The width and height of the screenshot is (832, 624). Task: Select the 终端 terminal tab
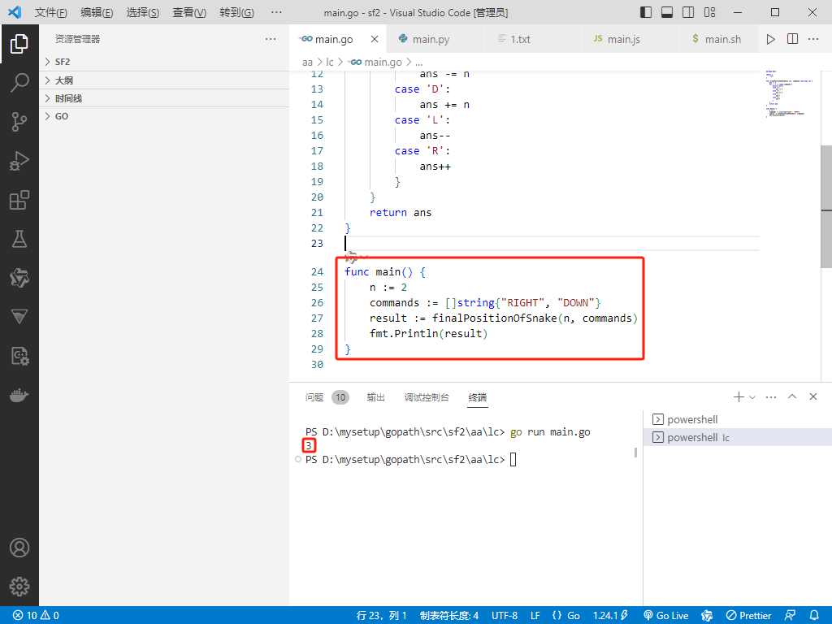pos(478,396)
